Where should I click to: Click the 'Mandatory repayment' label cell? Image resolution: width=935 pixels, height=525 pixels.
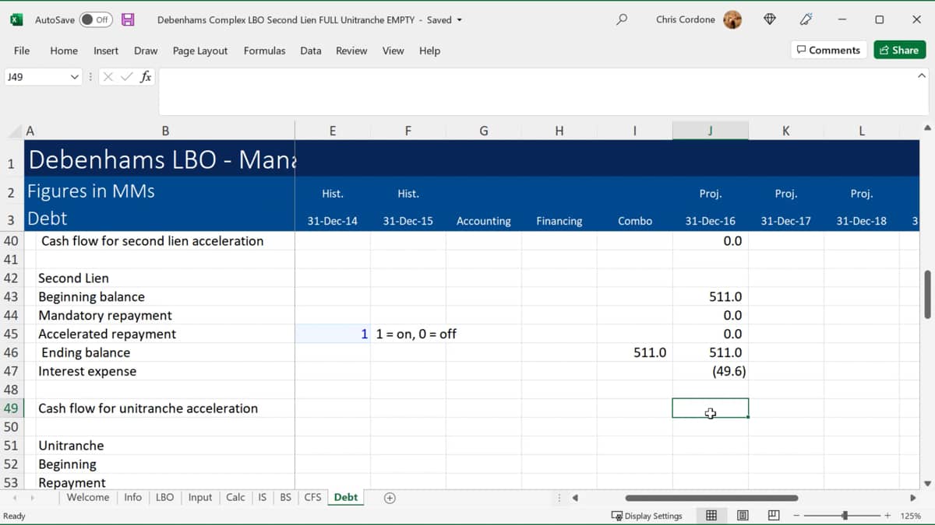coord(105,315)
